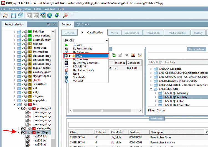Open the Media variable tab
The image size is (208, 147).
click(177, 33)
